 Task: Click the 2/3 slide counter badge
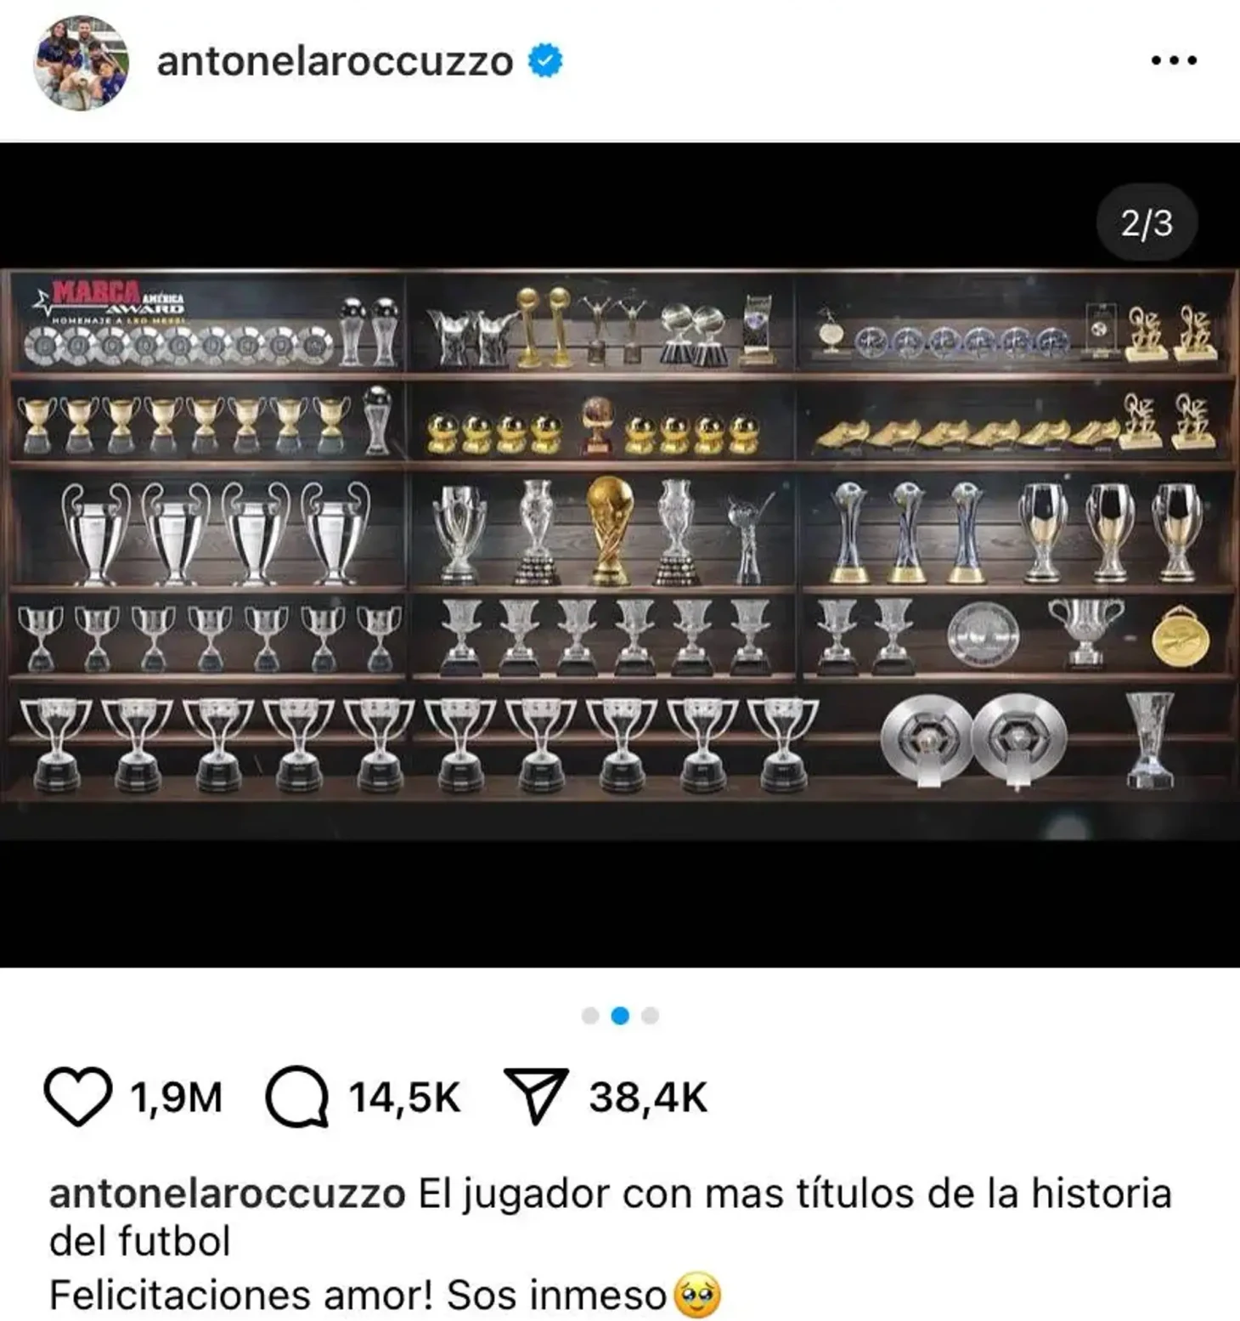click(x=1147, y=223)
